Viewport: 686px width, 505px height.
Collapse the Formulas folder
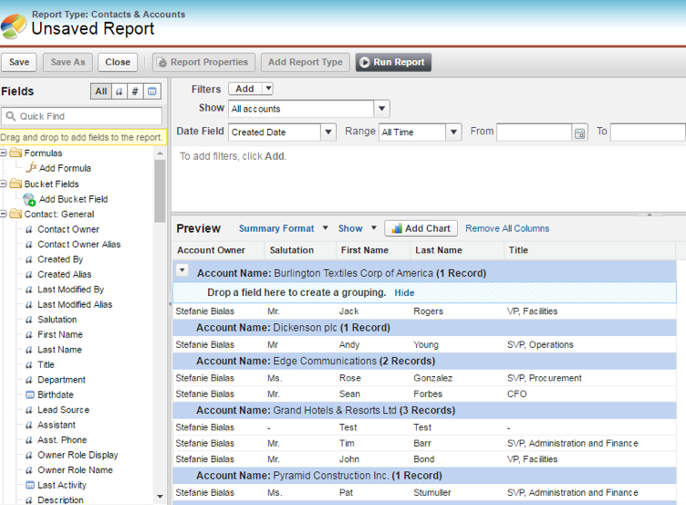pyautogui.click(x=4, y=153)
